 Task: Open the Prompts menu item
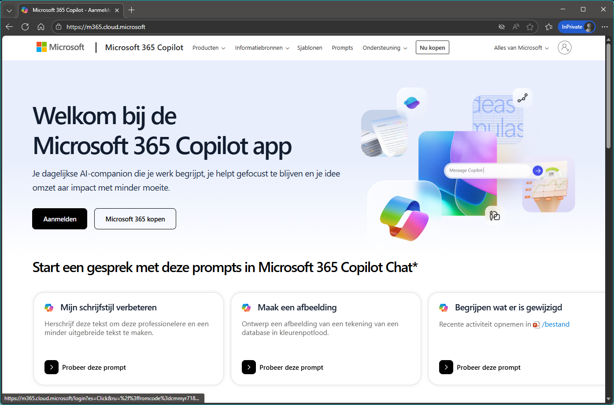(x=342, y=48)
